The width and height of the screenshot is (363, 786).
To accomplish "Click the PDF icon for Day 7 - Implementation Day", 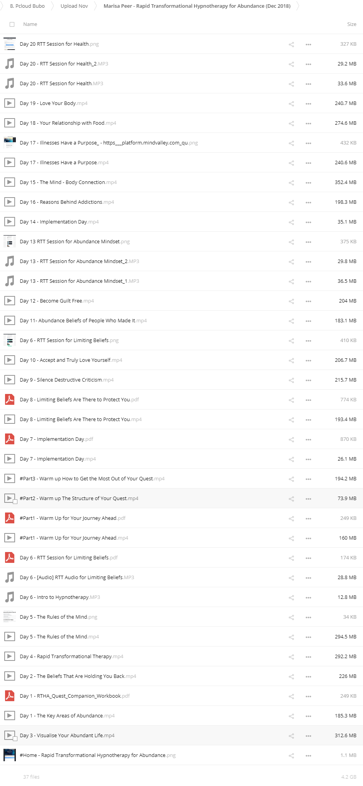I will click(10, 439).
